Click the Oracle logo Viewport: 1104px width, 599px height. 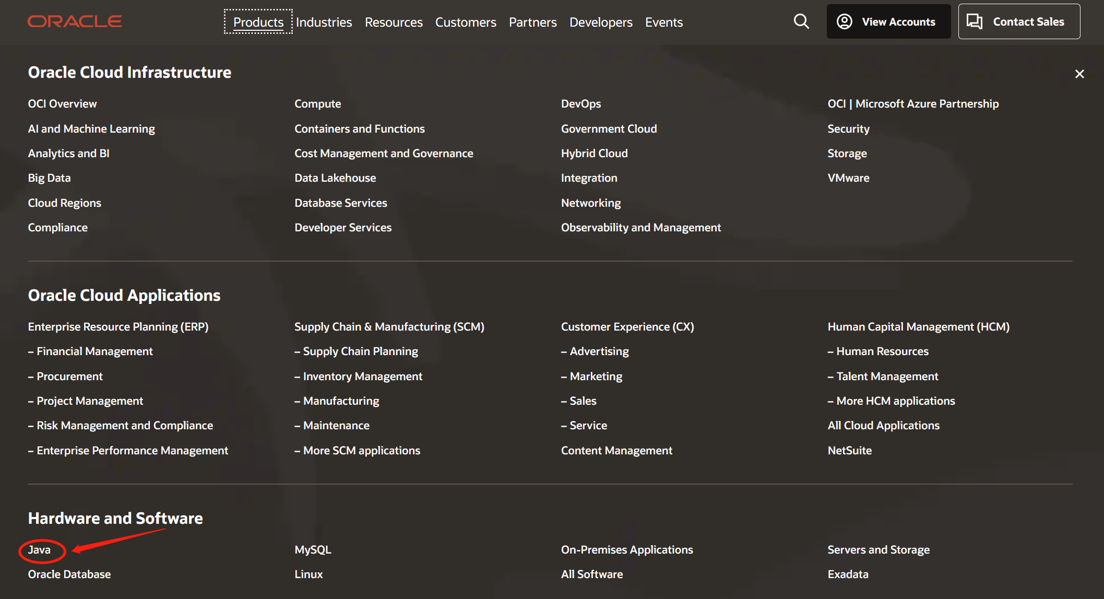(75, 21)
